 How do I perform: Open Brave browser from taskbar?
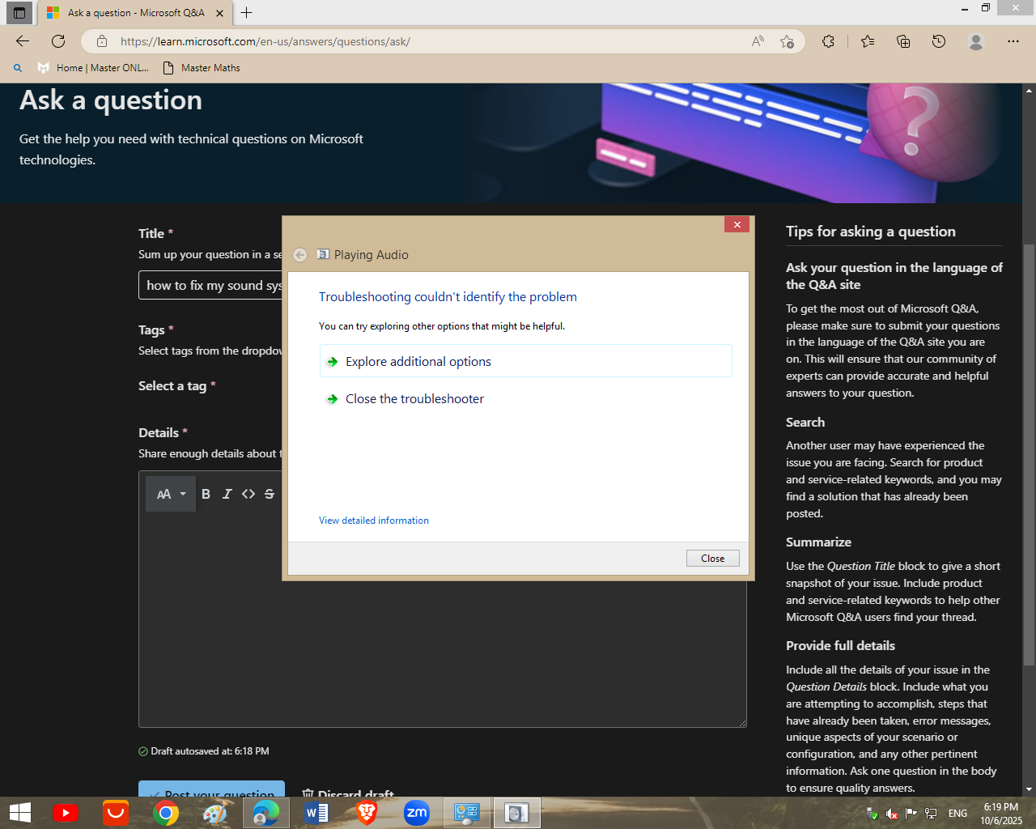367,813
